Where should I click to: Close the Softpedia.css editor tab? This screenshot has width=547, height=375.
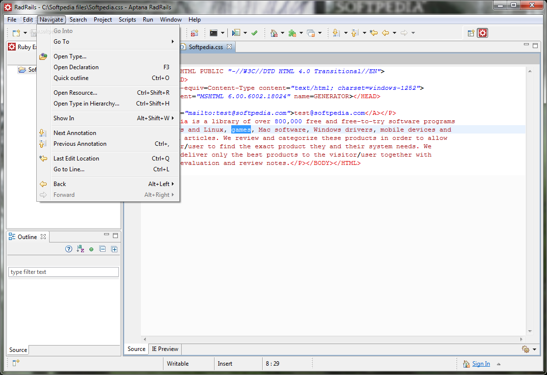point(229,47)
